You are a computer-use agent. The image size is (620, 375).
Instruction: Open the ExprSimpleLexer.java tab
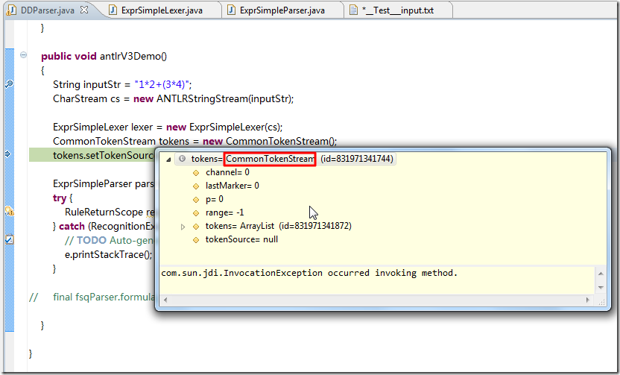[x=162, y=10]
